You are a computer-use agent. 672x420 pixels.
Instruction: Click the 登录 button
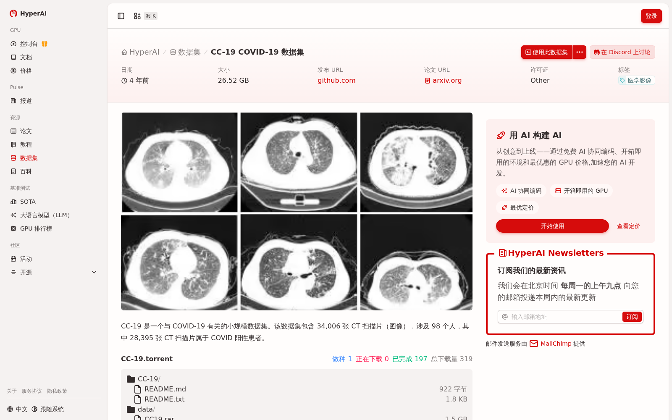coord(651,16)
